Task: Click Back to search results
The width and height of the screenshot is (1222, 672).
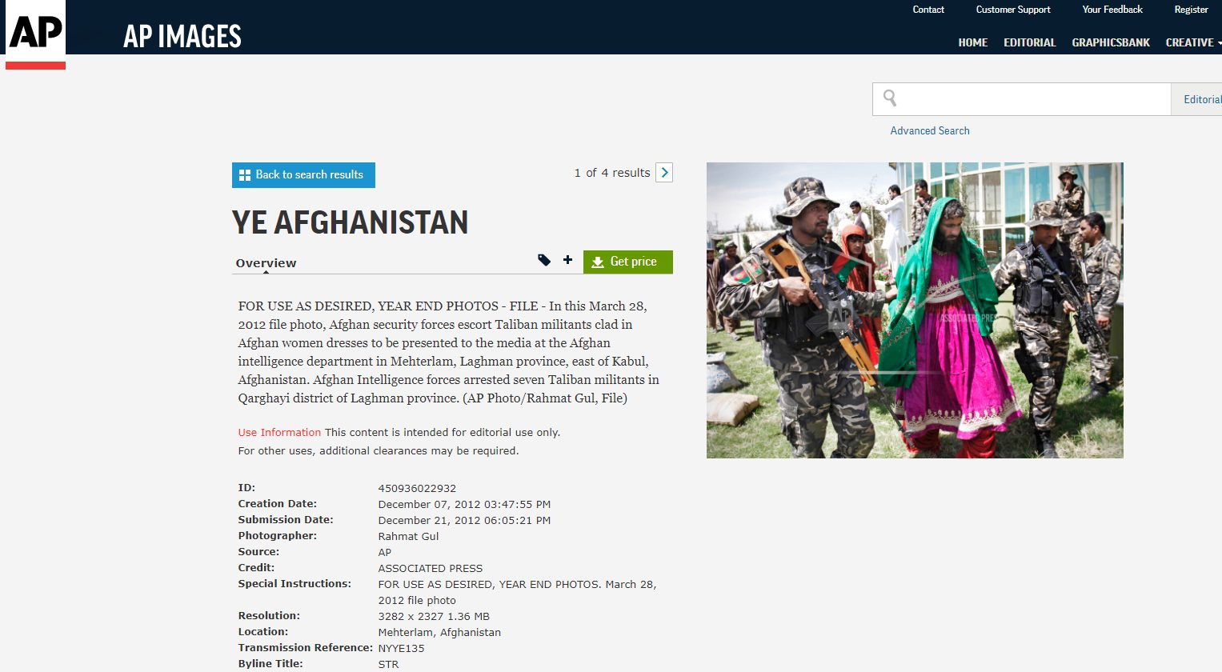Action: [303, 175]
